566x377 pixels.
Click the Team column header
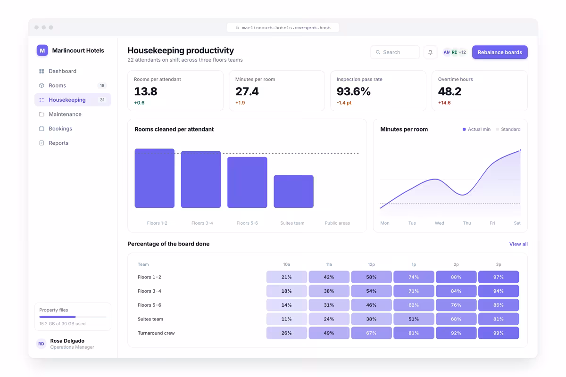143,264
